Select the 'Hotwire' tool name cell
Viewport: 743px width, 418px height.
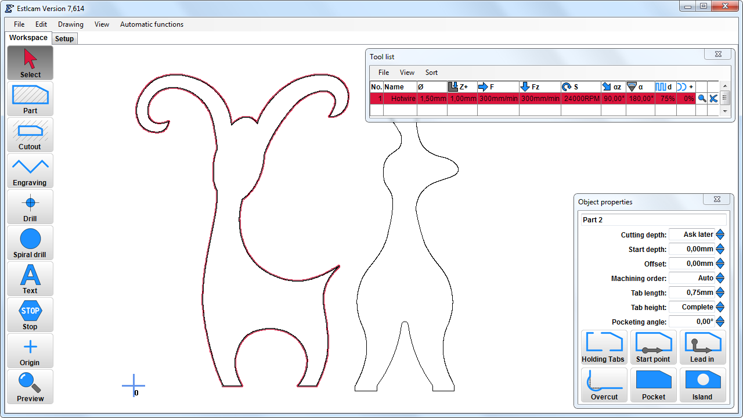click(401, 99)
